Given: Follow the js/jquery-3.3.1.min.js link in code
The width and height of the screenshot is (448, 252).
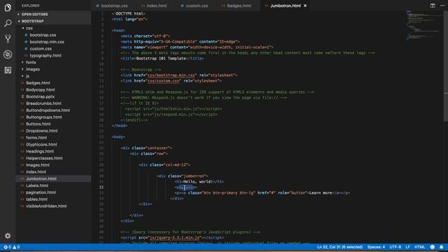Looking at the screenshot, I should pyautogui.click(x=175, y=238).
